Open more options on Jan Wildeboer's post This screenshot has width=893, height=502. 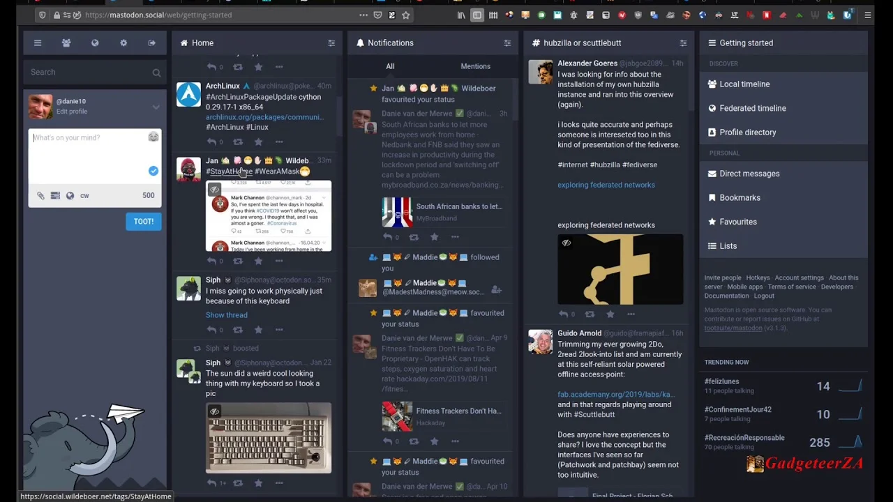click(x=279, y=261)
